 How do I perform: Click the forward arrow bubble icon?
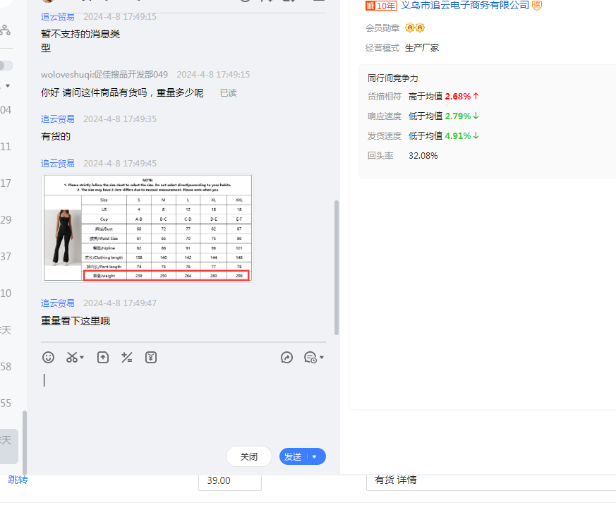[x=286, y=358]
